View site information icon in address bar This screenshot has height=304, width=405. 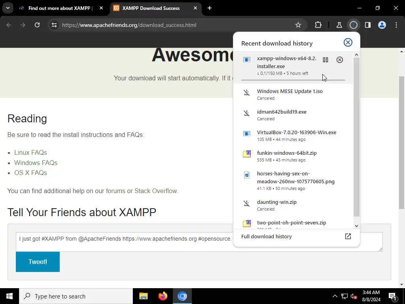pos(54,25)
